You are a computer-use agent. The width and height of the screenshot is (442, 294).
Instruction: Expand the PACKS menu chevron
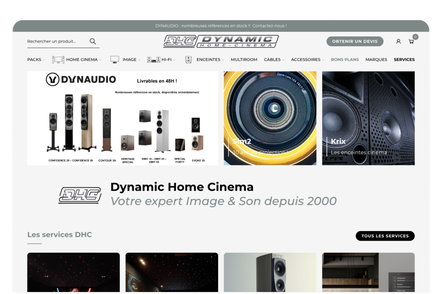[44, 60]
